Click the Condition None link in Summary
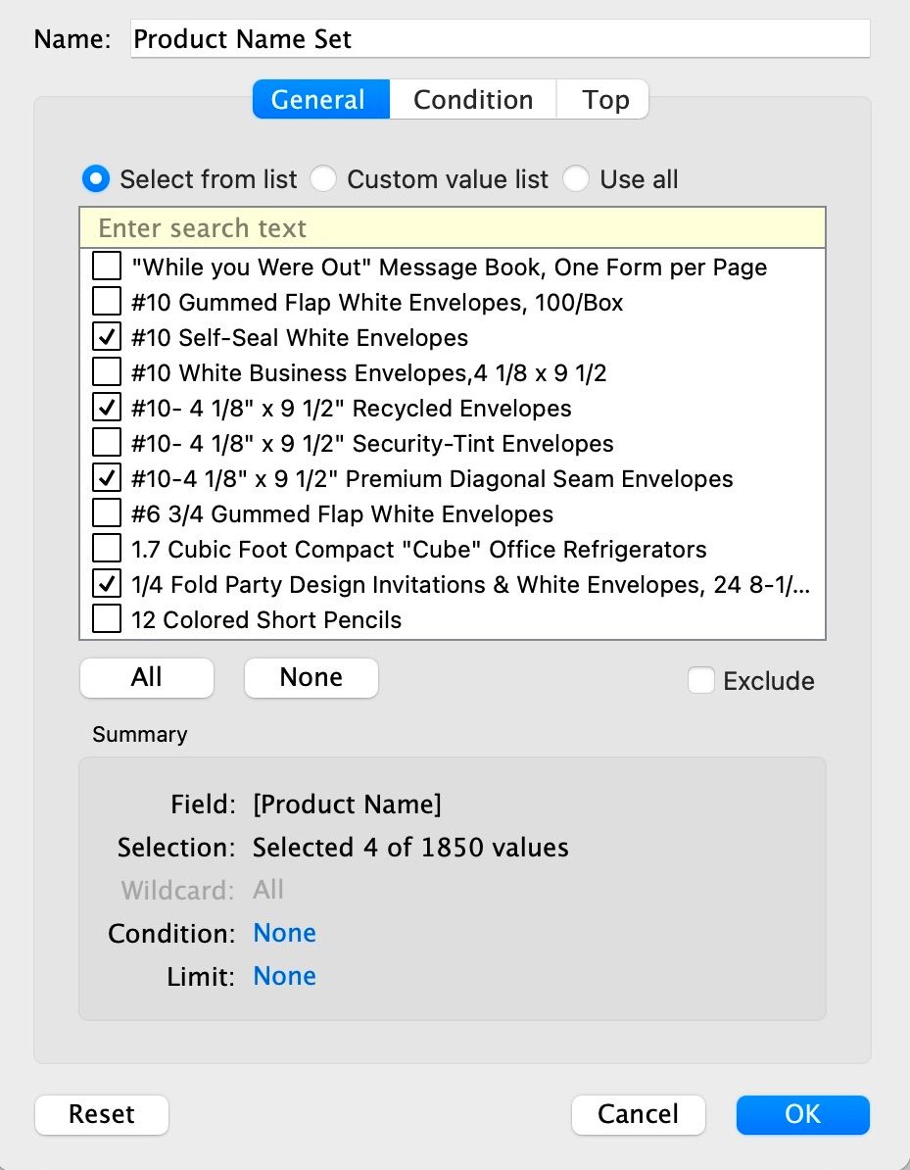 (284, 933)
